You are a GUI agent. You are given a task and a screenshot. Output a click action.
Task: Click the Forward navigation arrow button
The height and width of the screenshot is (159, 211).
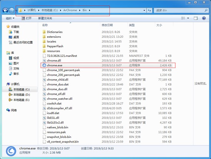(12, 10)
